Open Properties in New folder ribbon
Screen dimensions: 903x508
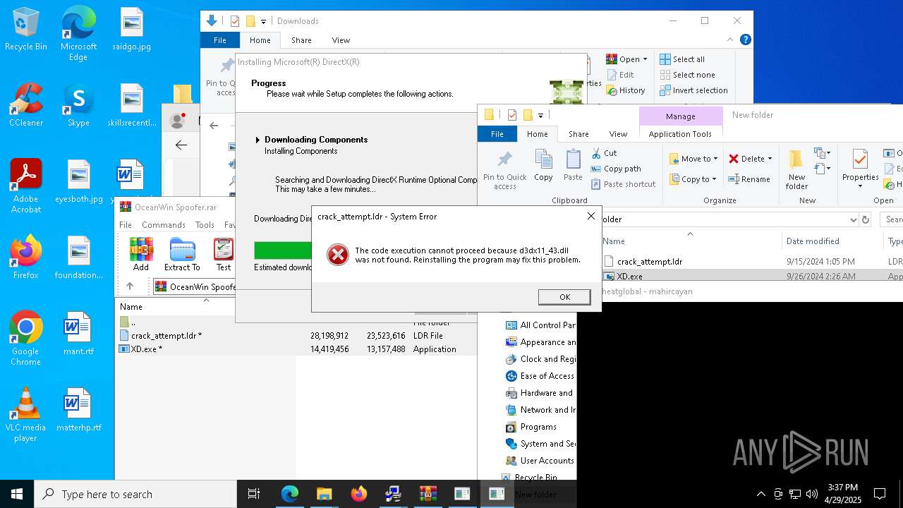860,170
